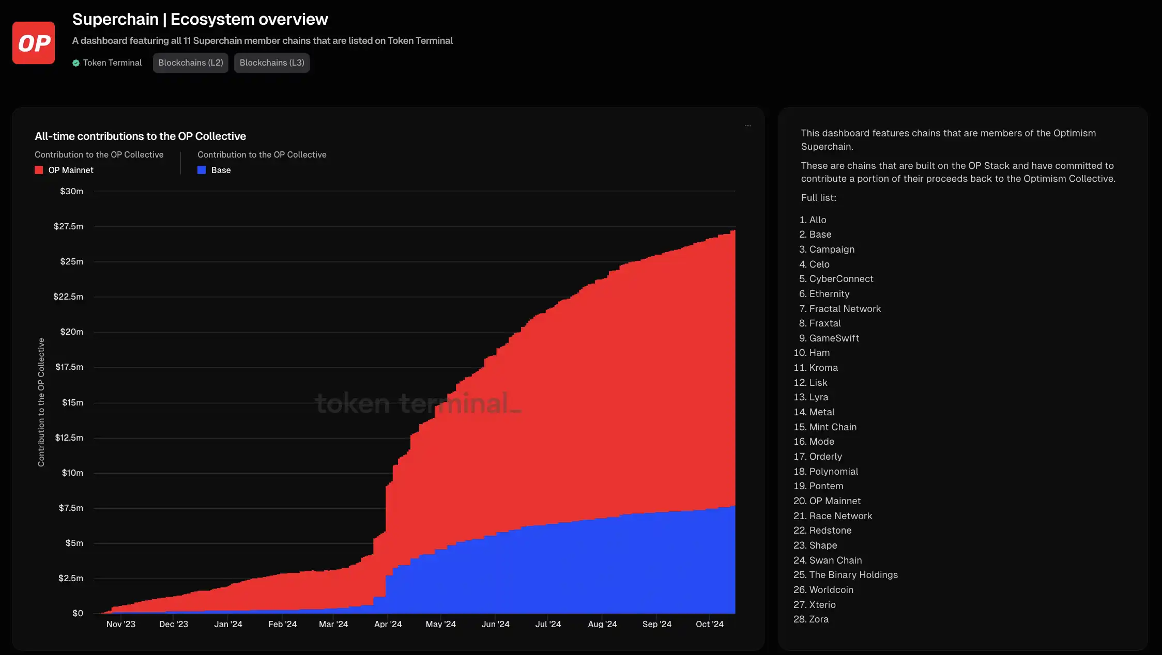Screen dimensions: 1162x655
Task: Click the red OP logo icon
Action: 34,43
